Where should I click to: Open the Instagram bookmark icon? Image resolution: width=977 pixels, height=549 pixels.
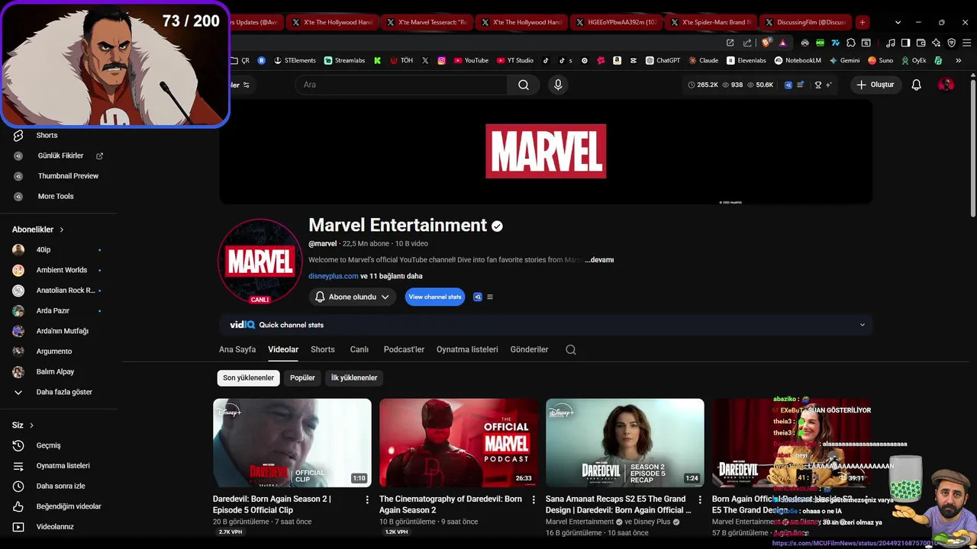(441, 60)
